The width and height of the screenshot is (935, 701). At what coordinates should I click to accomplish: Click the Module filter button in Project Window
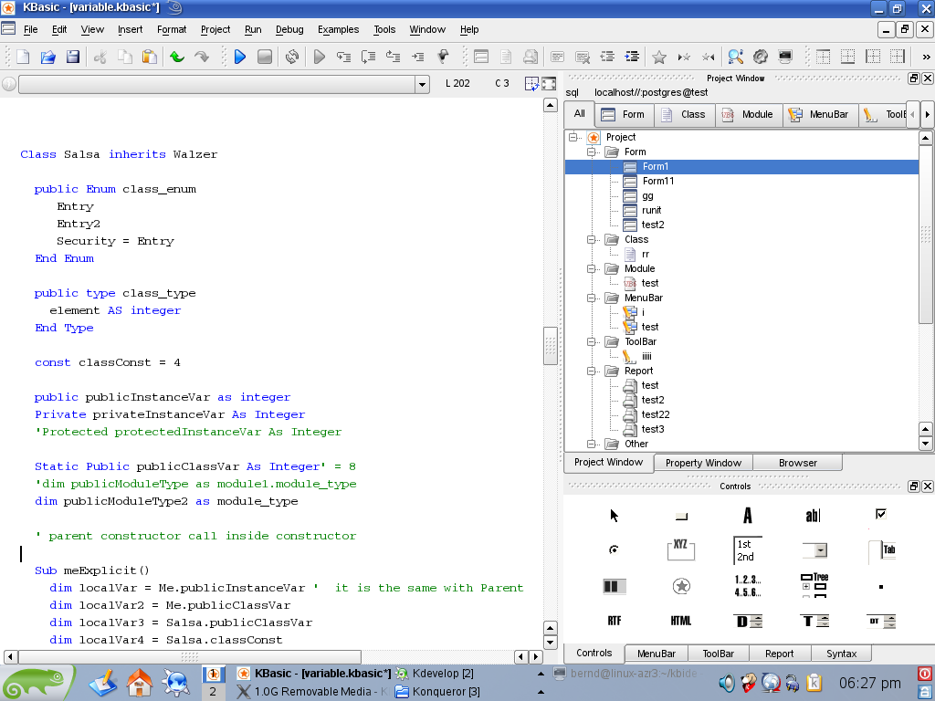749,115
